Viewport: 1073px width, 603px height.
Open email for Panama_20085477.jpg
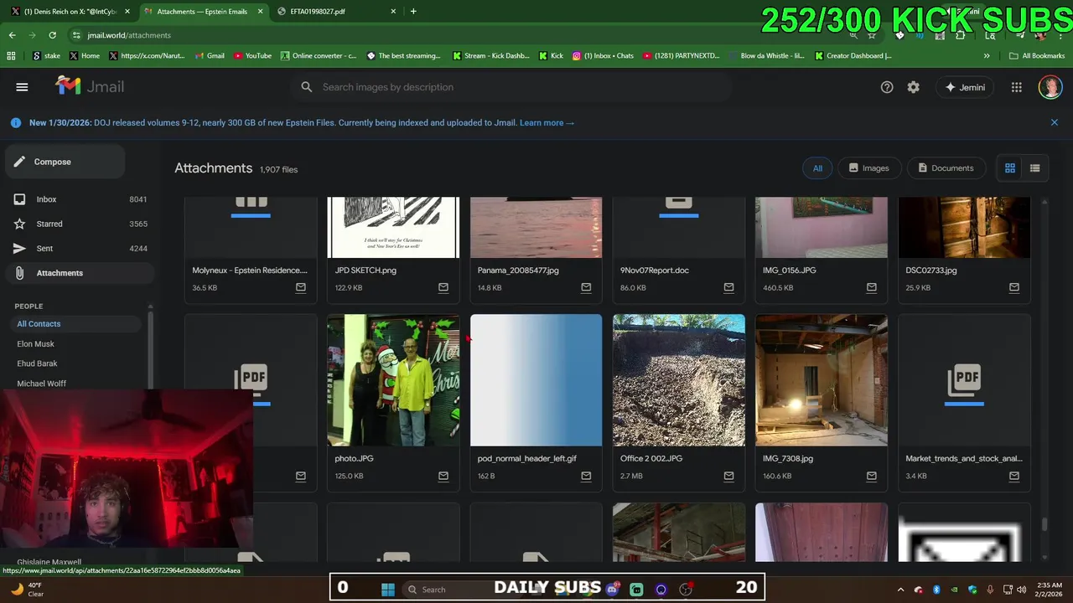tap(586, 287)
